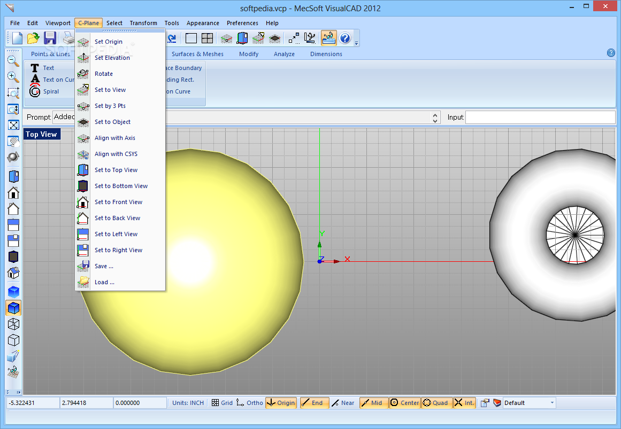Click the New file icon
Image resolution: width=621 pixels, height=429 pixels.
[x=17, y=38]
